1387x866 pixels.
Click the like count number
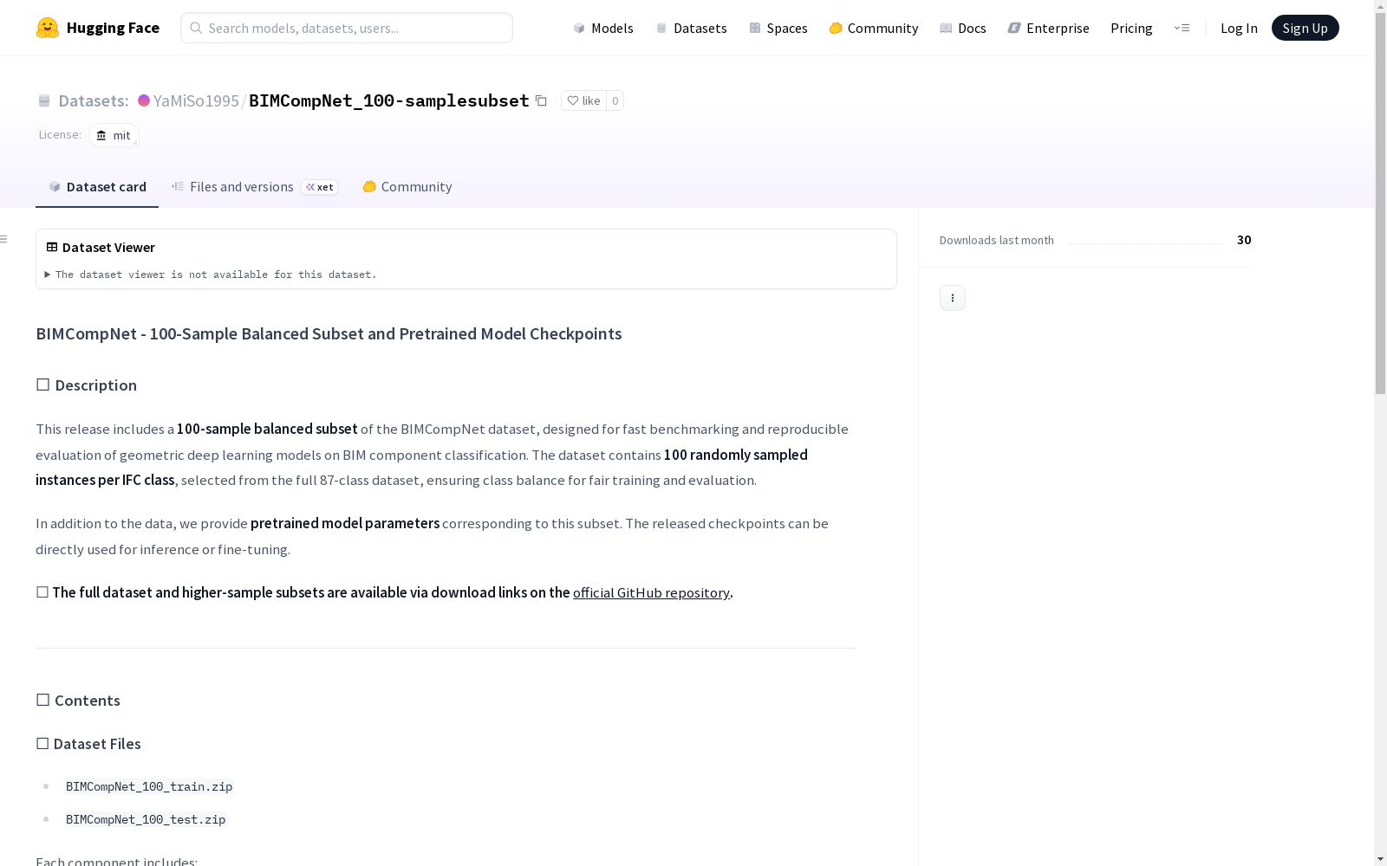pyautogui.click(x=615, y=100)
